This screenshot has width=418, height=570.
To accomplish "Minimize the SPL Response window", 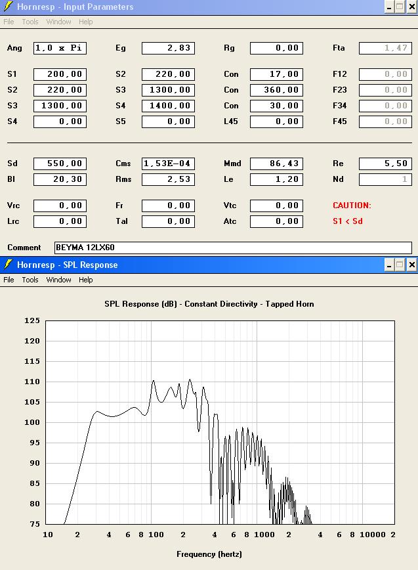I will click(x=389, y=265).
